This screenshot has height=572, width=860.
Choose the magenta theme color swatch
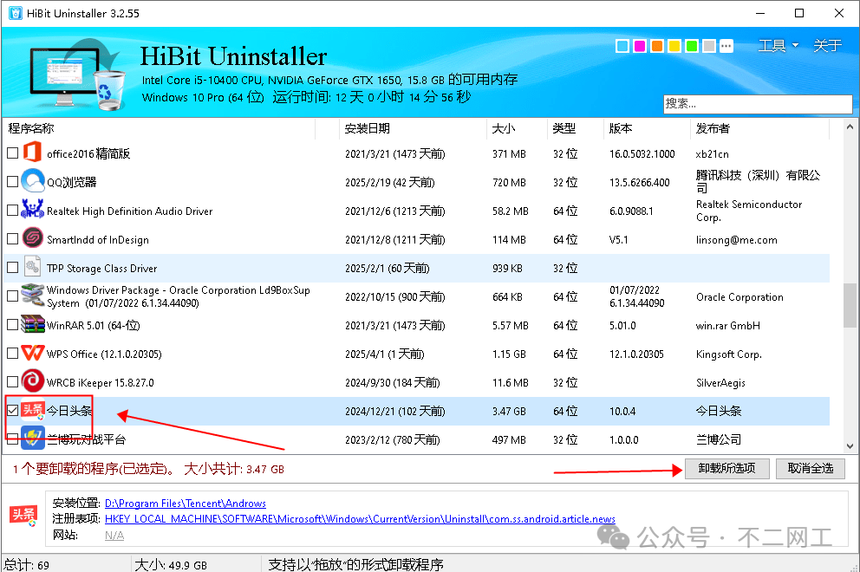pyautogui.click(x=640, y=46)
